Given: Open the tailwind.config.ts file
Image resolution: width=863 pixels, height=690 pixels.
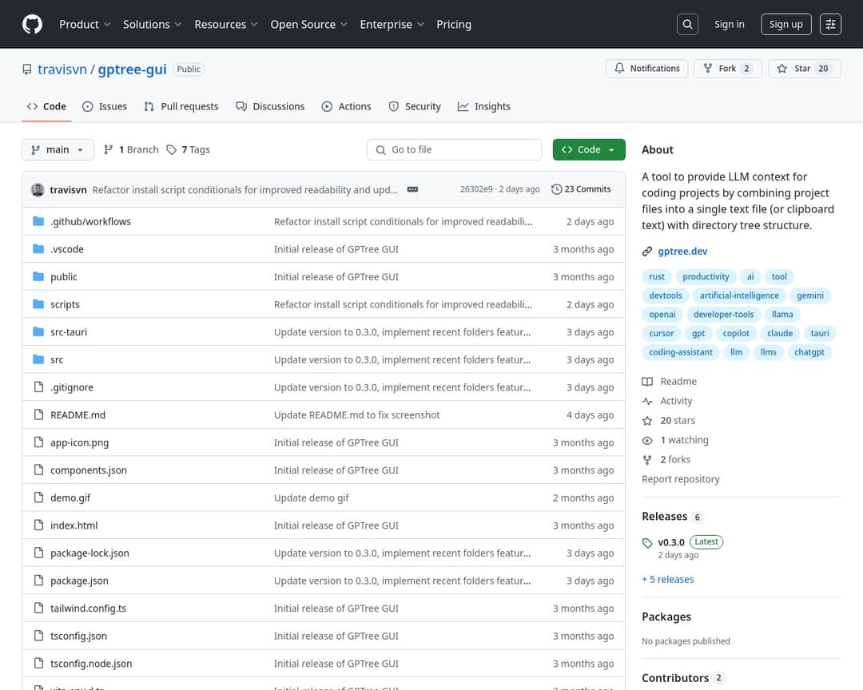Looking at the screenshot, I should pyautogui.click(x=88, y=608).
